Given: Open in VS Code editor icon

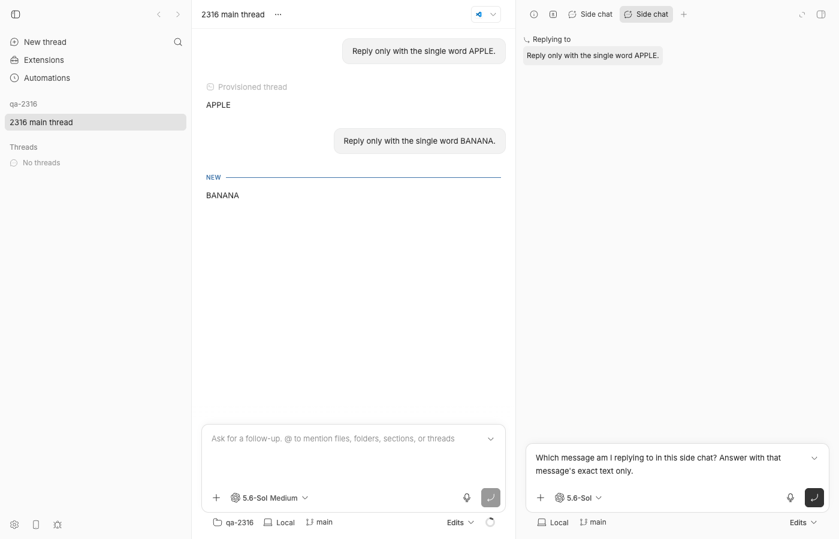Looking at the screenshot, I should [479, 14].
